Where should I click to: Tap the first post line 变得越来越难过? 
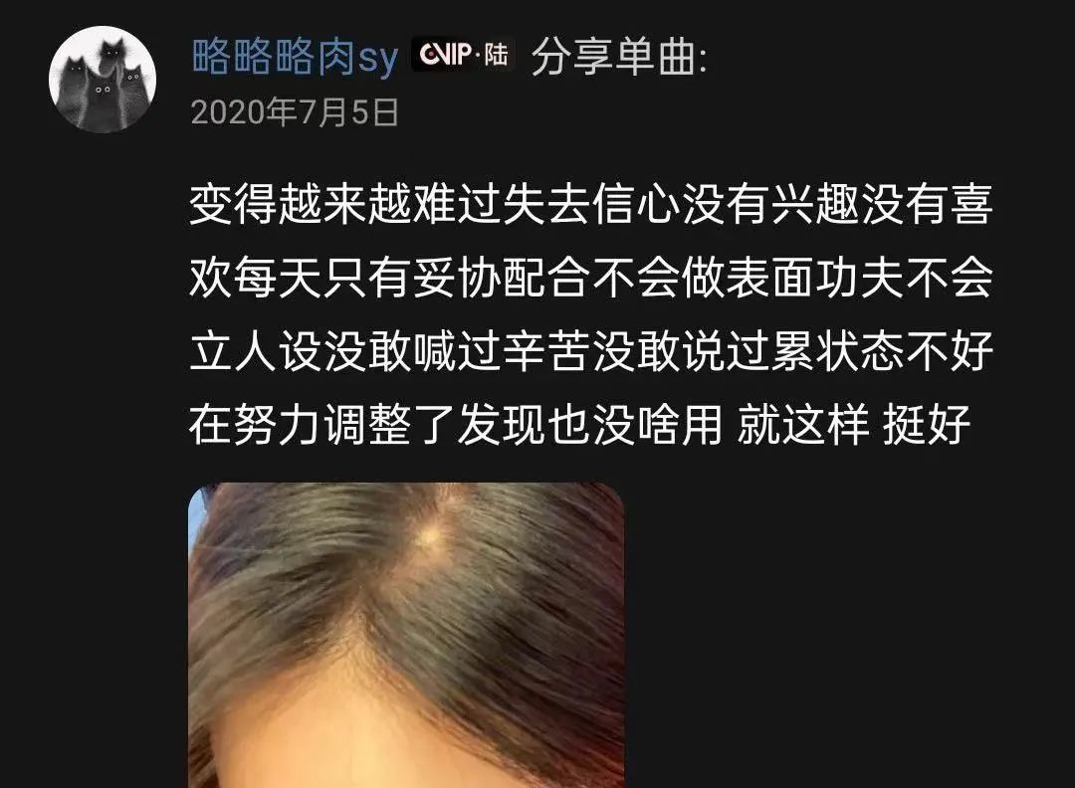590,204
